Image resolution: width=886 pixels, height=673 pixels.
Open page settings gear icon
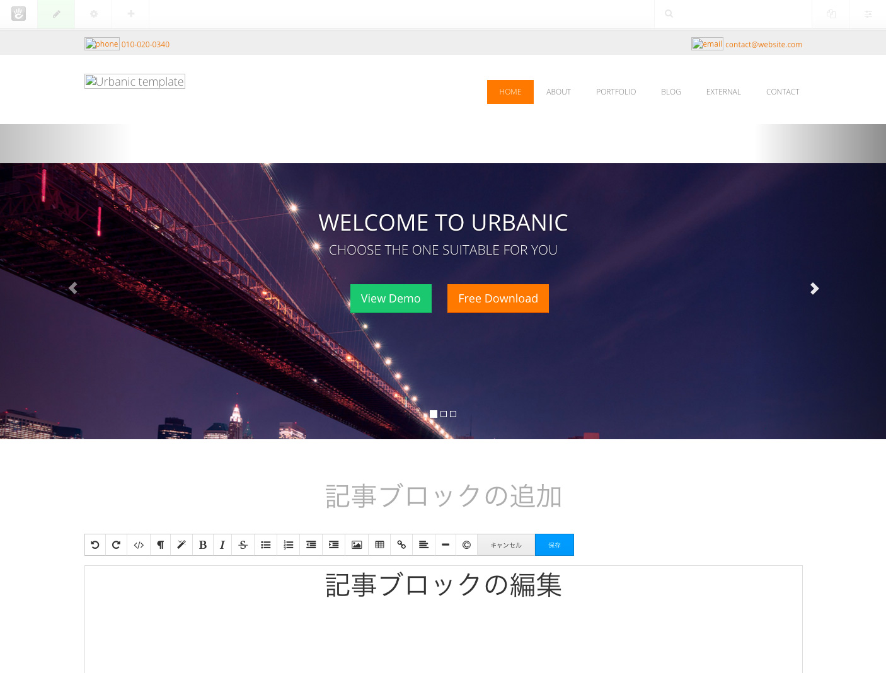click(x=93, y=14)
